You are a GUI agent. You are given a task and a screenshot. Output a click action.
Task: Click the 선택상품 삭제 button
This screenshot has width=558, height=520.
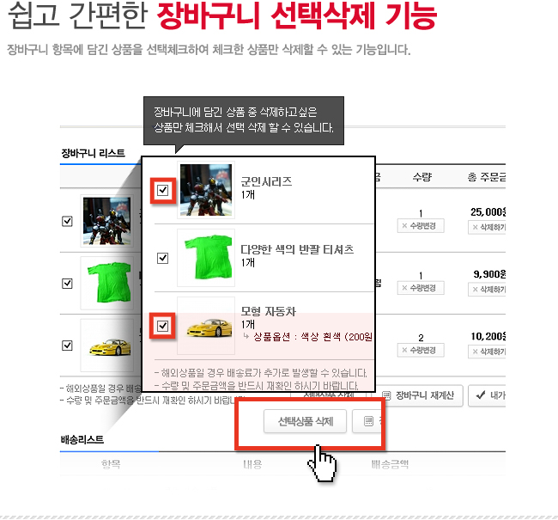pos(305,422)
